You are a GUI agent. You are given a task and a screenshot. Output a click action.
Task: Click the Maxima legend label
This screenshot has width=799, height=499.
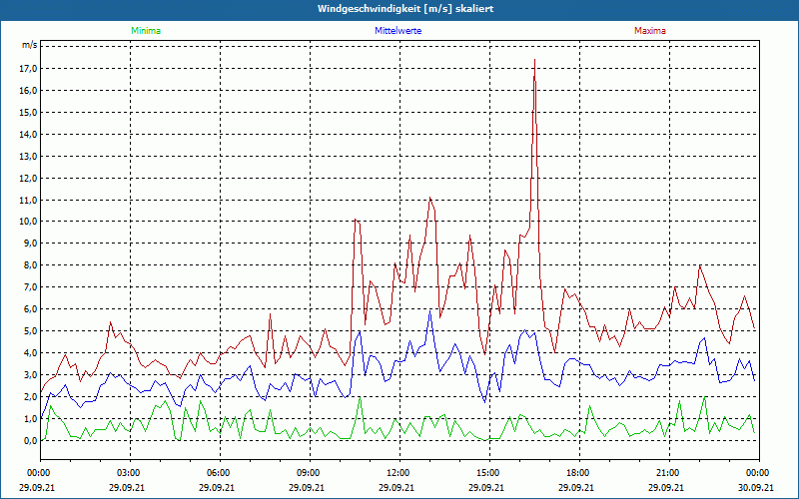tap(650, 31)
